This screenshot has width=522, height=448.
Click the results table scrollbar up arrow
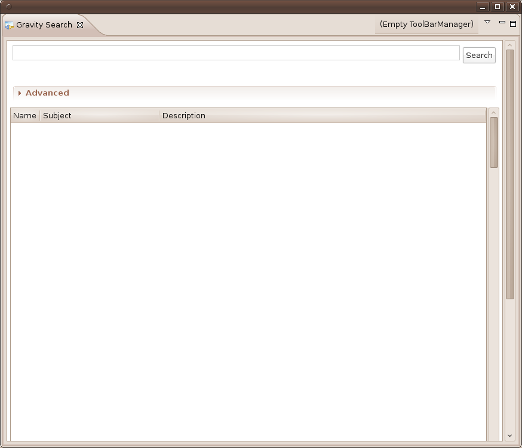pyautogui.click(x=493, y=112)
